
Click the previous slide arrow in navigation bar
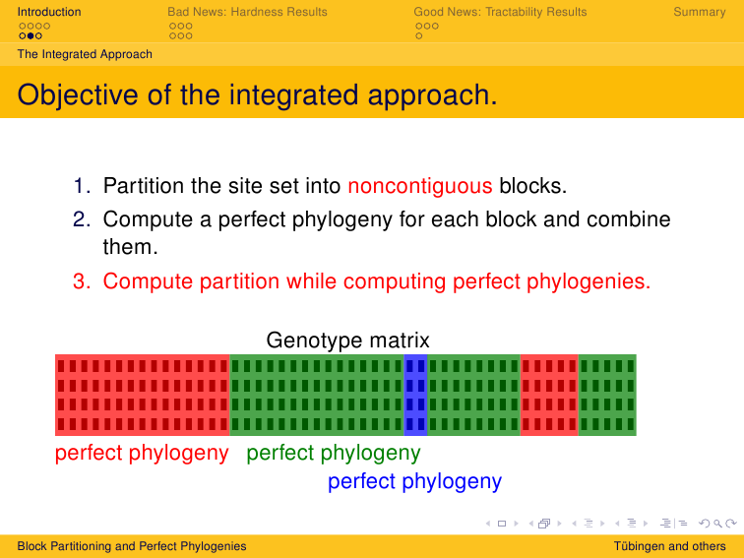click(488, 524)
